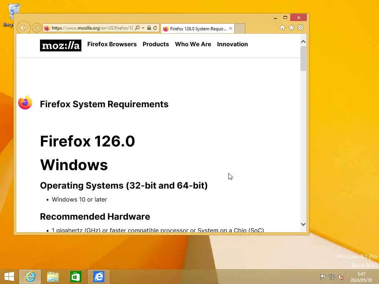
Task: Click the Internet Explorer taskbar icon
Action: (30, 277)
